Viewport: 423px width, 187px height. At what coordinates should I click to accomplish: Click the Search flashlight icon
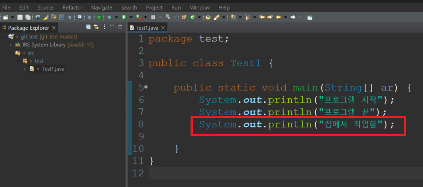[x=217, y=17]
